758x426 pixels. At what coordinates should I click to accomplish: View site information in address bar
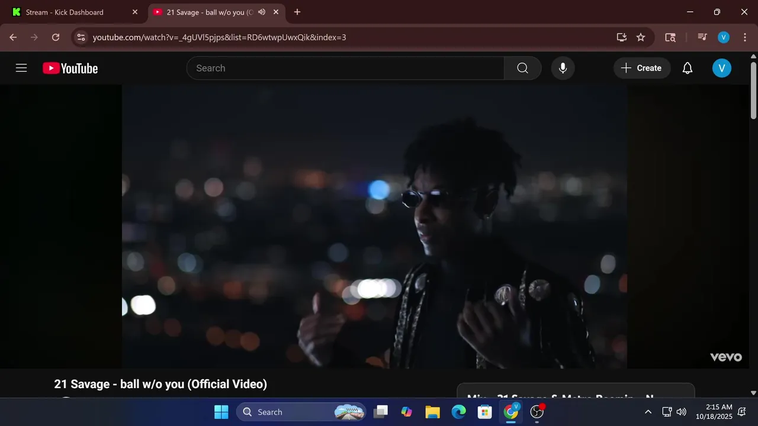tap(81, 37)
